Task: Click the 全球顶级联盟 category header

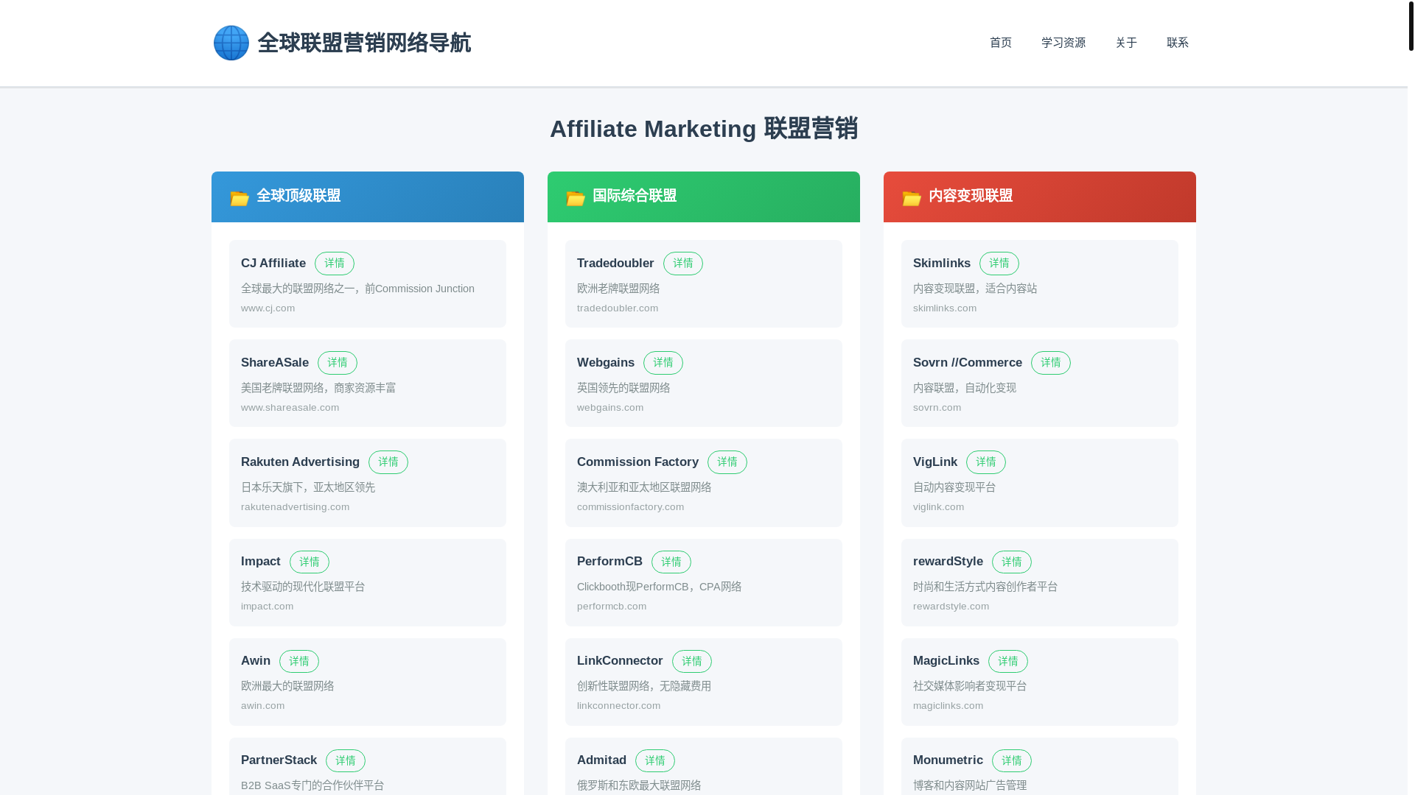Action: coord(368,197)
